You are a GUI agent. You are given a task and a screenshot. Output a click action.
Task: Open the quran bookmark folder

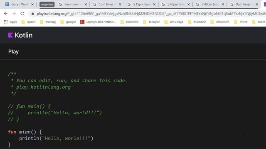[x=28, y=22]
